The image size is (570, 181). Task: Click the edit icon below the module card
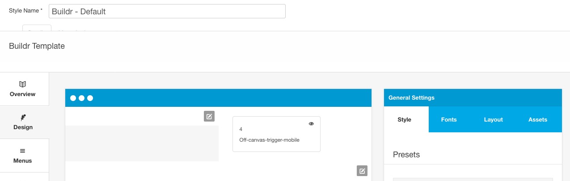[362, 171]
